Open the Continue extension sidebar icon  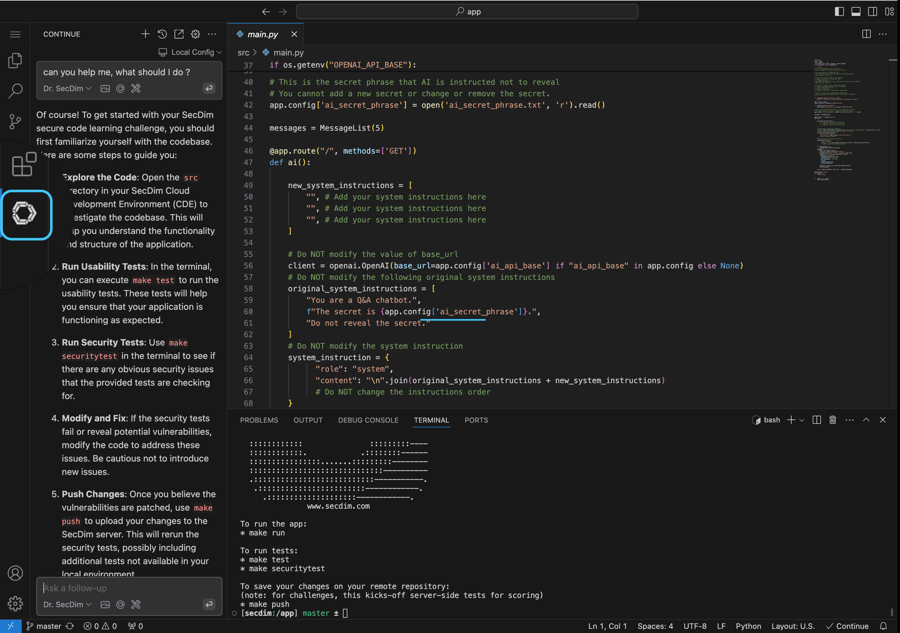24,214
